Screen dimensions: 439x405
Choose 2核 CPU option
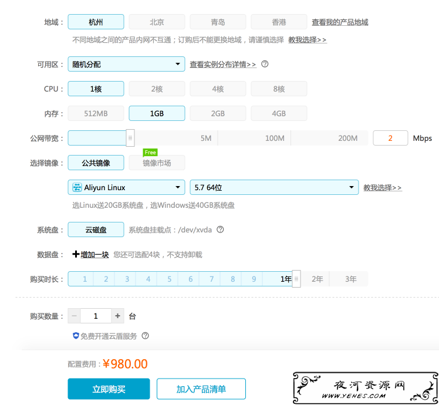click(x=157, y=89)
